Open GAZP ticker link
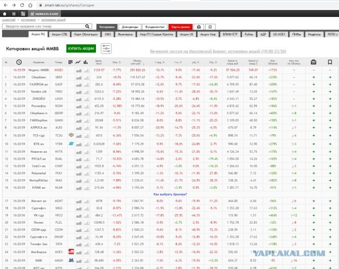339x269 pixels. click(x=59, y=85)
